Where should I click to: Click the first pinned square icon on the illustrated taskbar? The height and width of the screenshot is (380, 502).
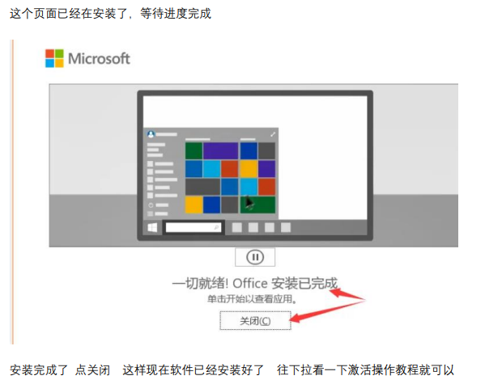pos(237,227)
